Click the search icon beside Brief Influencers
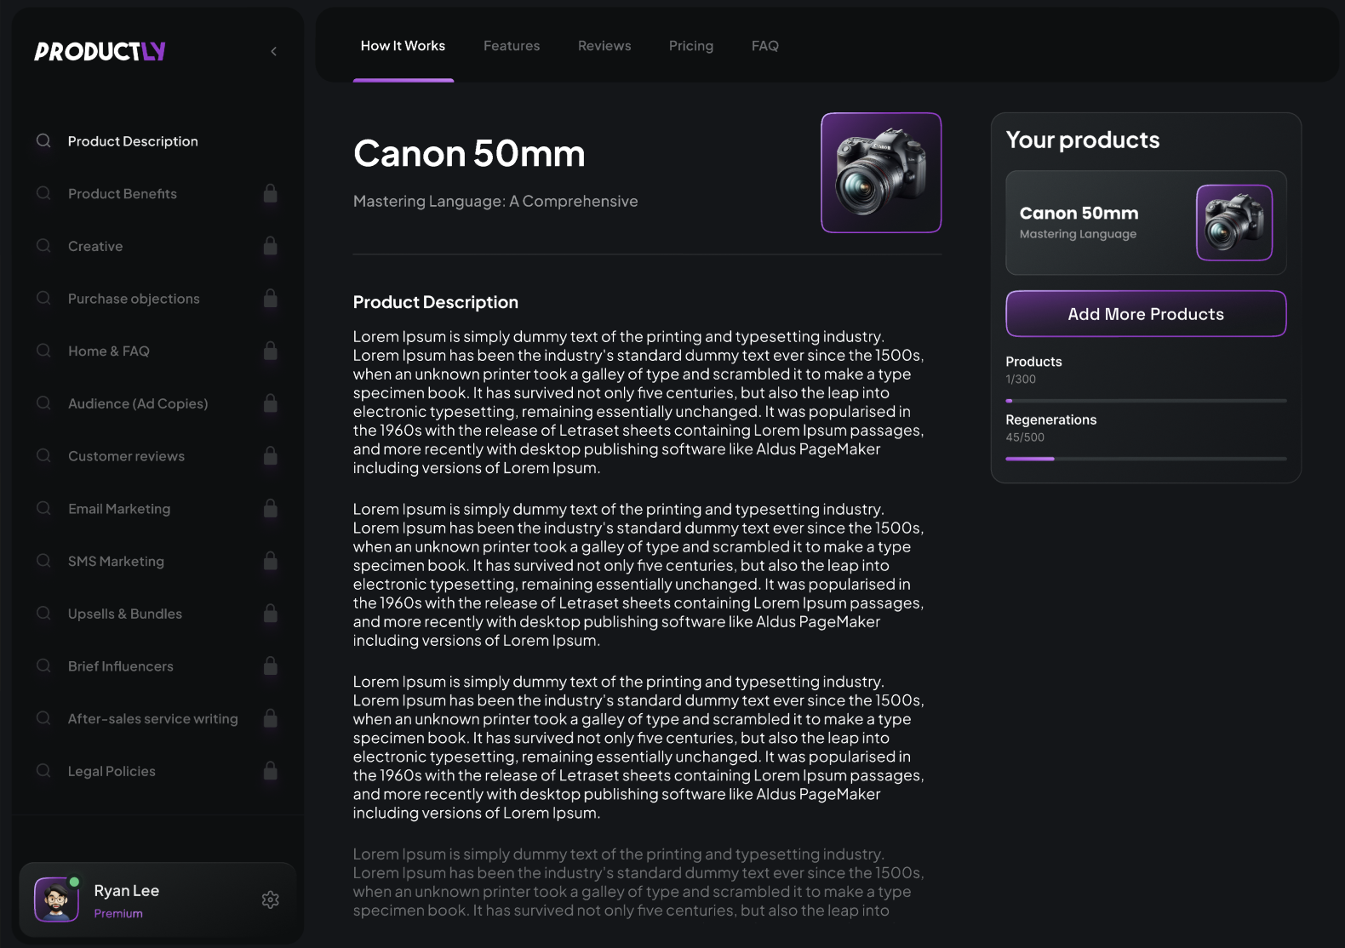This screenshot has width=1345, height=948. tap(43, 665)
